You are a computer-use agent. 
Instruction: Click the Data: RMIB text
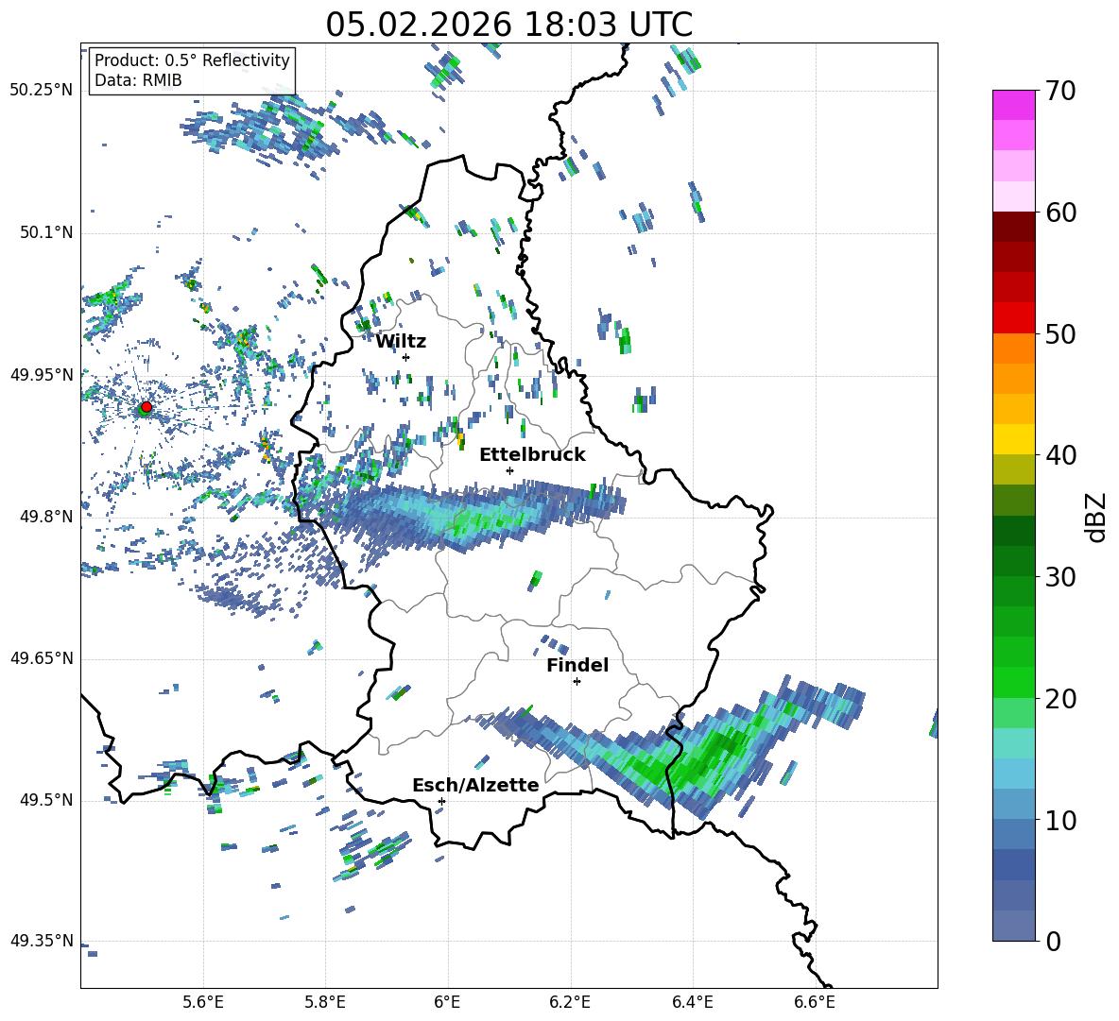138,80
